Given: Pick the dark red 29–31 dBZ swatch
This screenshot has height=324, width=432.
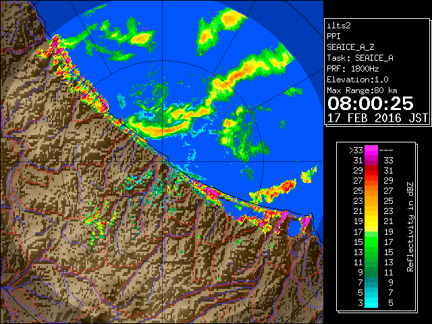Looking at the screenshot, I should (371, 171).
